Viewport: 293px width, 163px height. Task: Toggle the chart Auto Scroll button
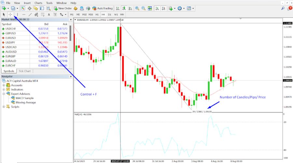click(157, 8)
